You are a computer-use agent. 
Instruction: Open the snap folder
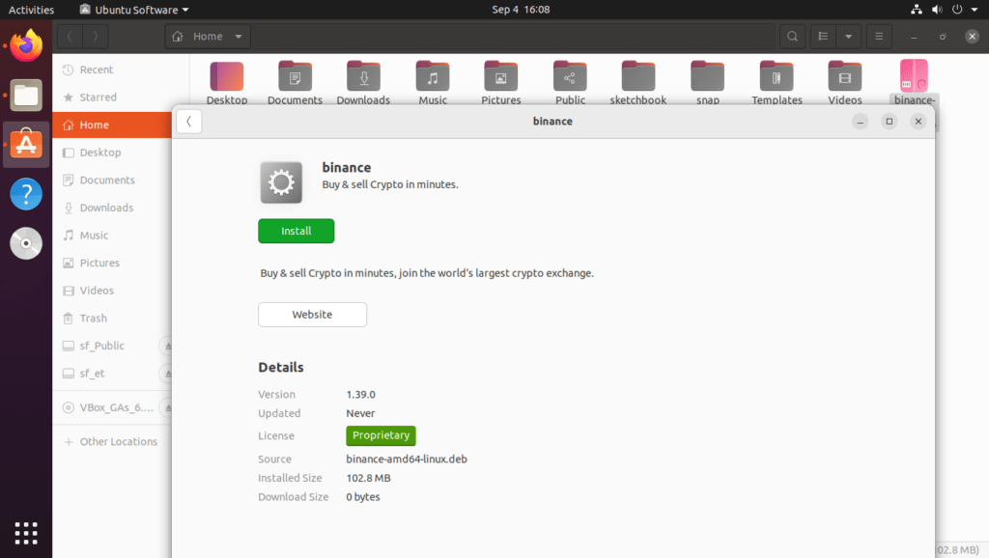[x=708, y=83]
